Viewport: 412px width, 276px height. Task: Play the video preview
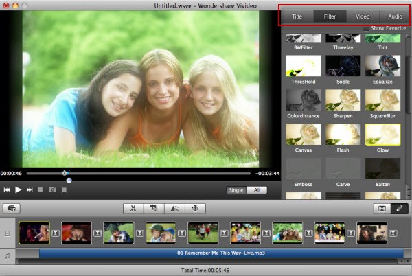18,189
